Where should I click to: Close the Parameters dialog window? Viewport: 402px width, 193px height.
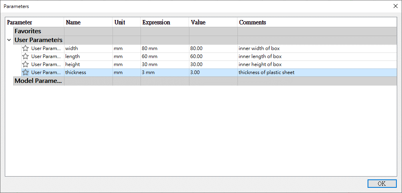tap(395, 6)
